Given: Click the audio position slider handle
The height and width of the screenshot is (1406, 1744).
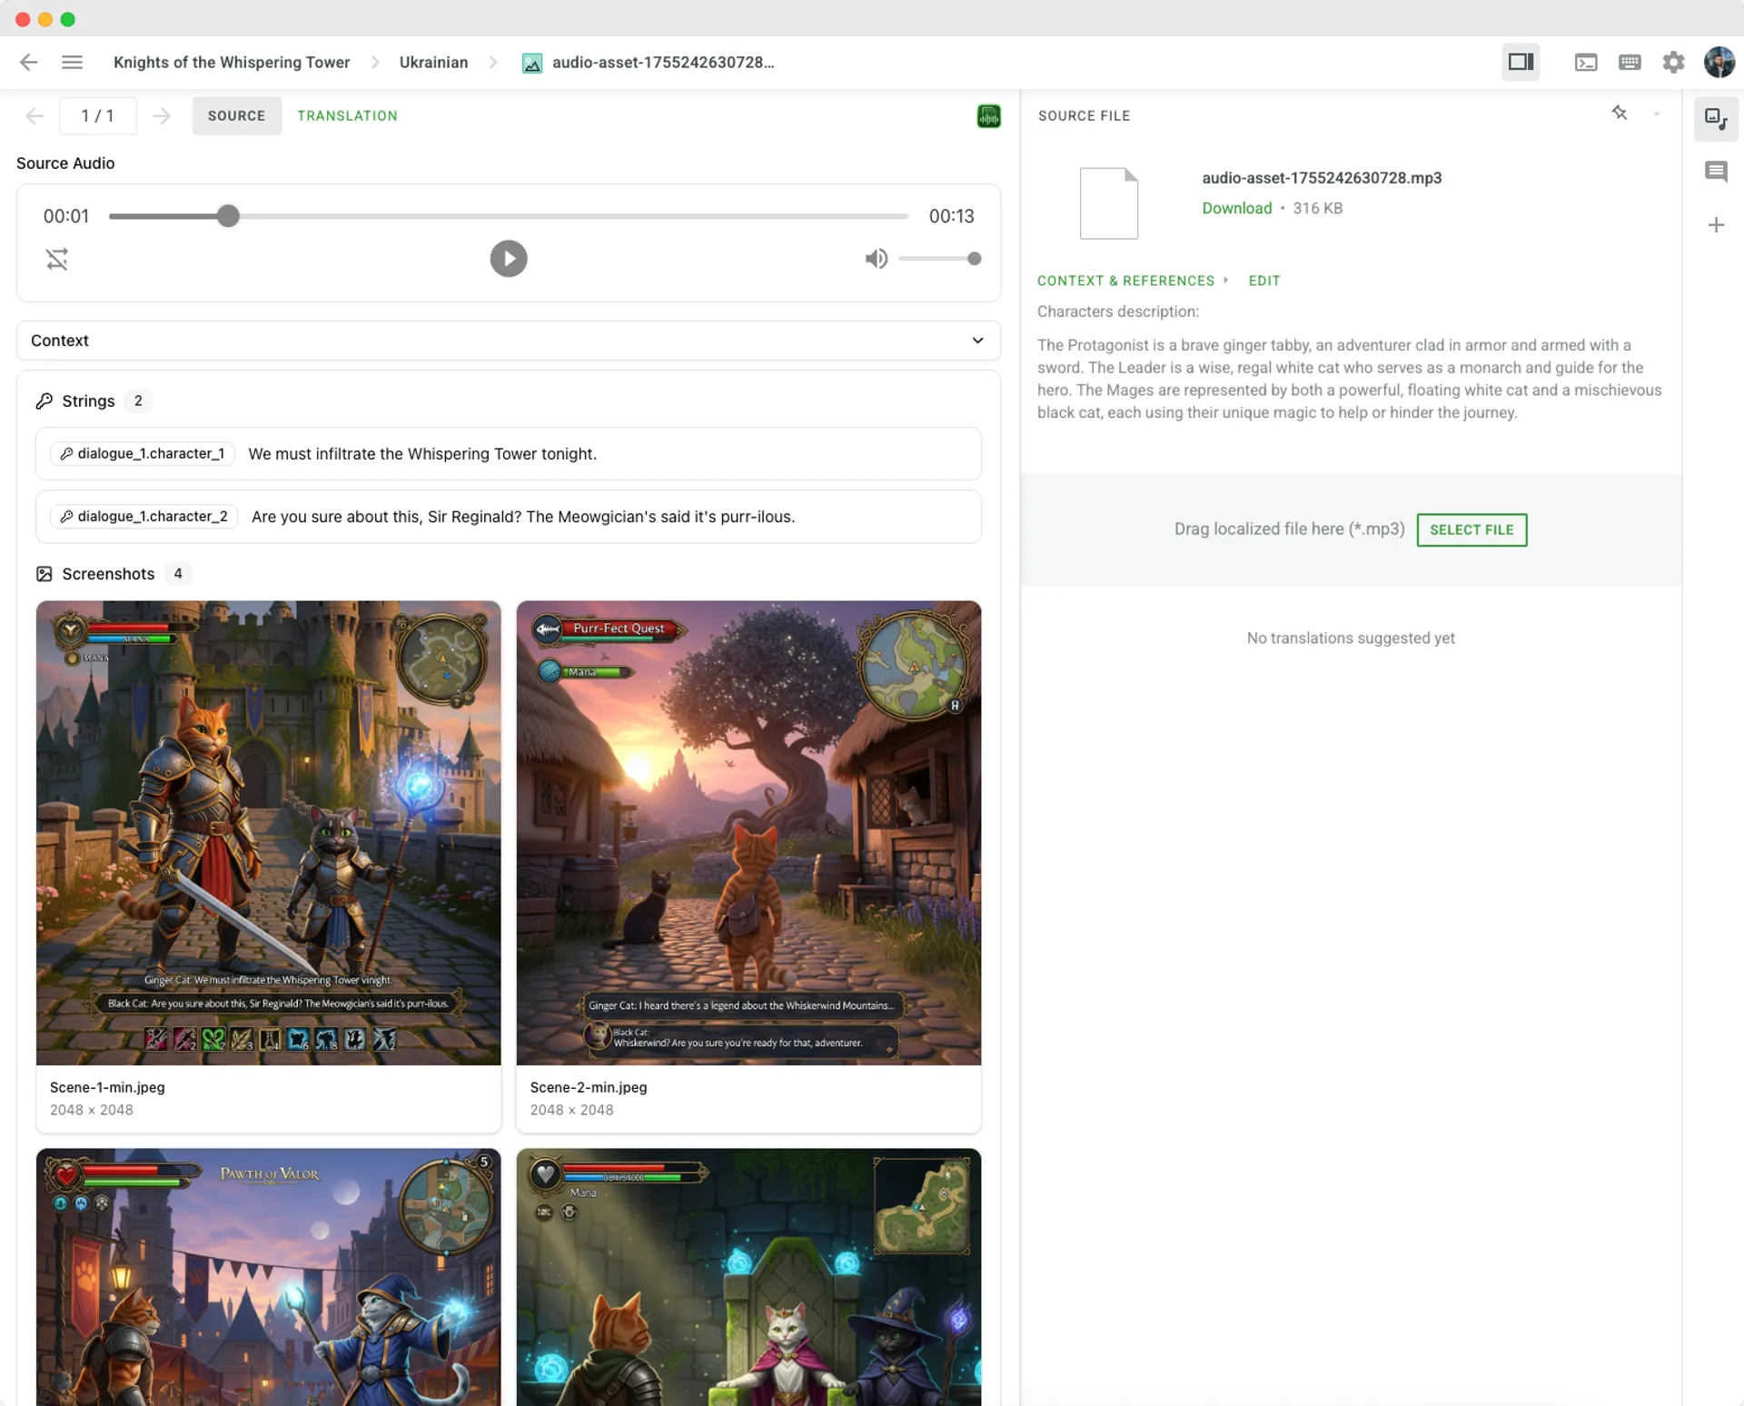Looking at the screenshot, I should (x=228, y=215).
